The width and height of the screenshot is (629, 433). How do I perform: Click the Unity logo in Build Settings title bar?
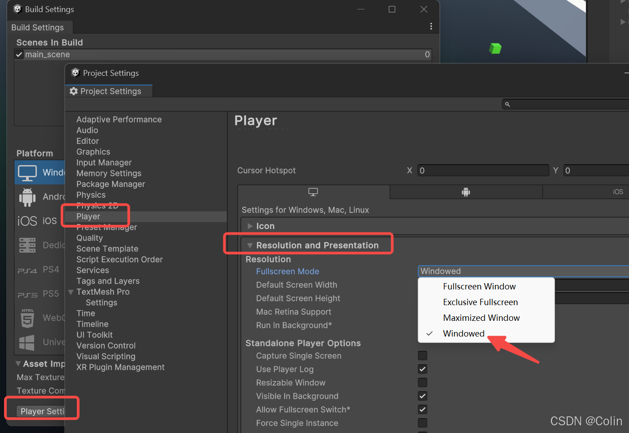[x=18, y=9]
